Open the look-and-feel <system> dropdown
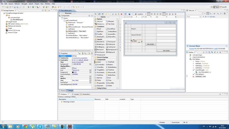229x129 pixels. 140,14
